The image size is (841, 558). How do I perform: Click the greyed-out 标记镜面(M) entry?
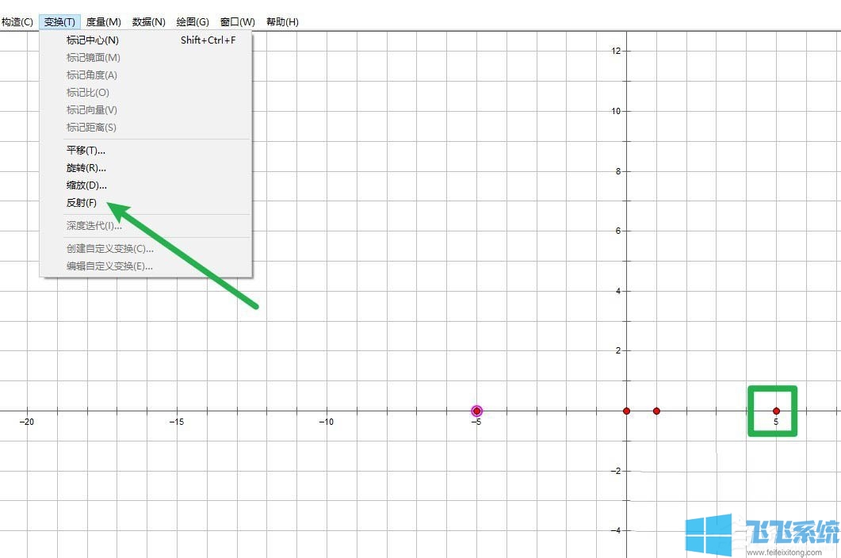click(94, 58)
